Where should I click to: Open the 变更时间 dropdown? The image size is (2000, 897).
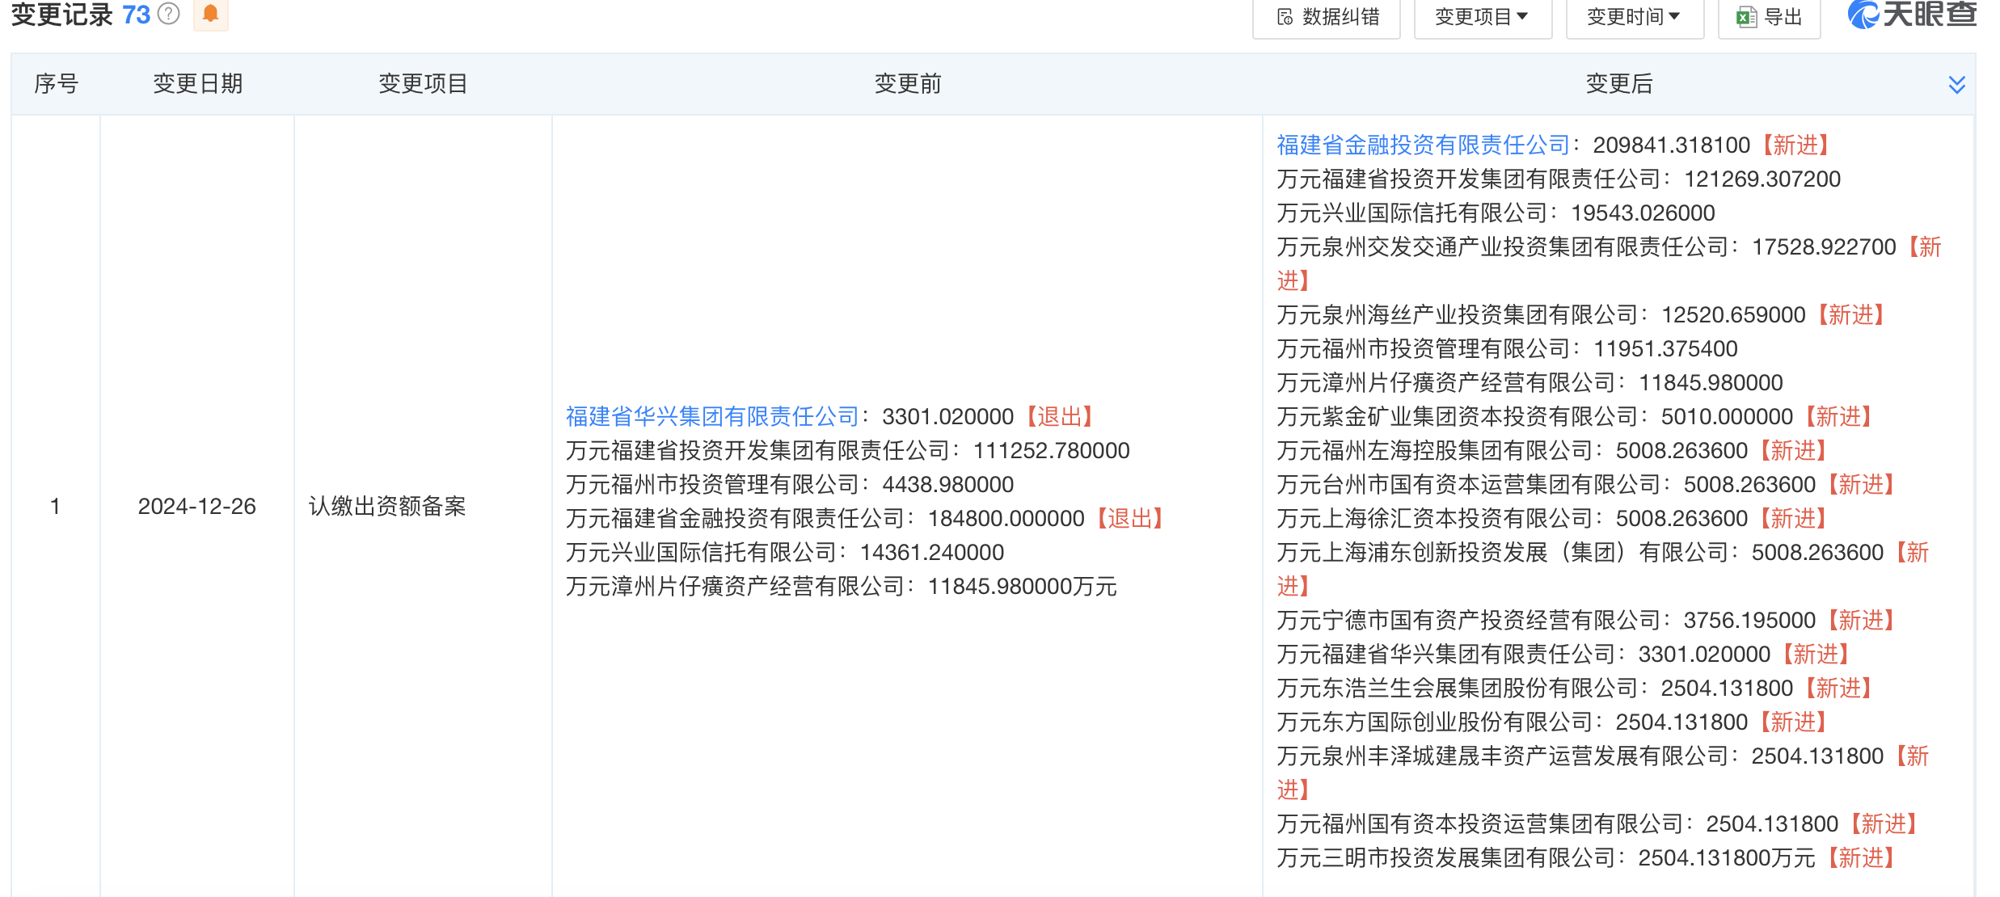pos(1635,17)
